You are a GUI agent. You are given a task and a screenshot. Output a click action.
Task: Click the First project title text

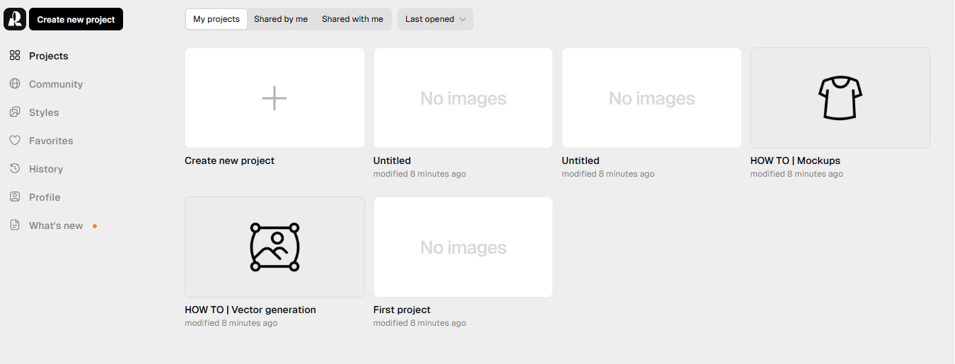(x=402, y=310)
